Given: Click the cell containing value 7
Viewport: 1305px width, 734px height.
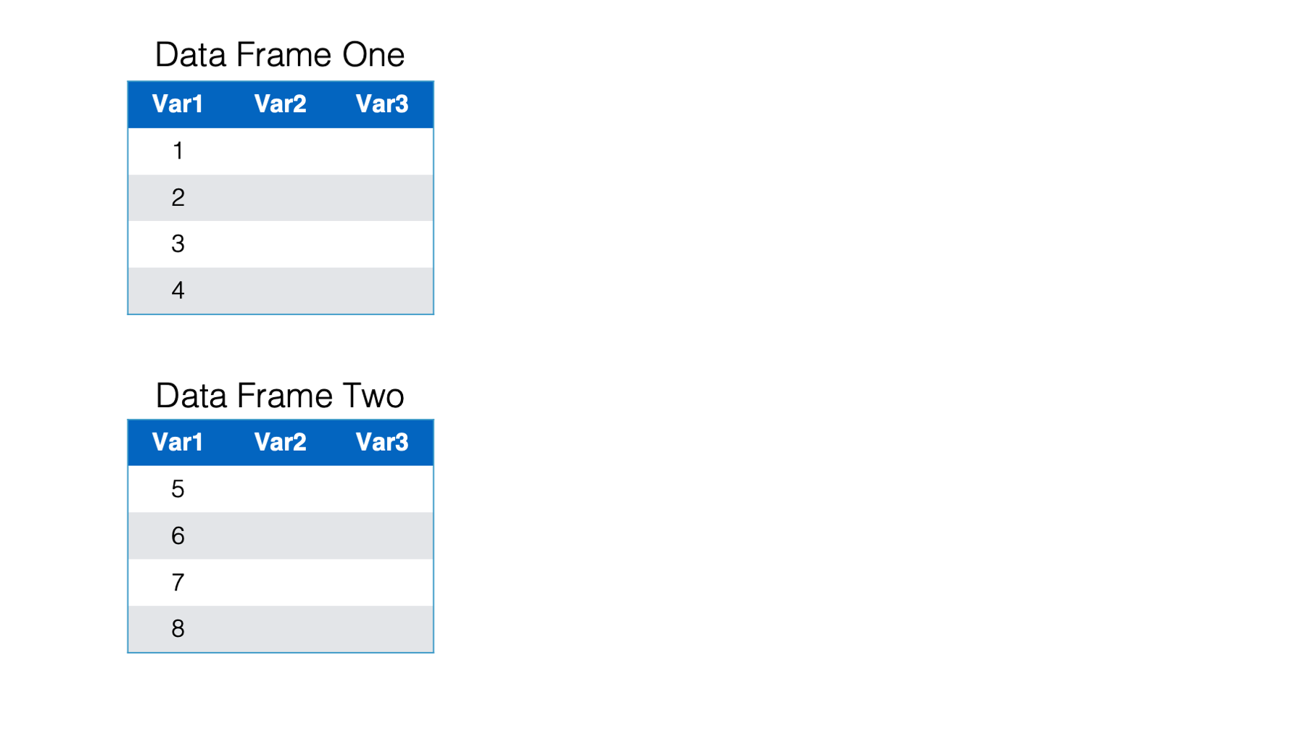Looking at the screenshot, I should click(178, 582).
